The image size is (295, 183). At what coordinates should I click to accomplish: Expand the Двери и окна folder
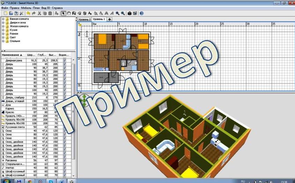click(3, 23)
